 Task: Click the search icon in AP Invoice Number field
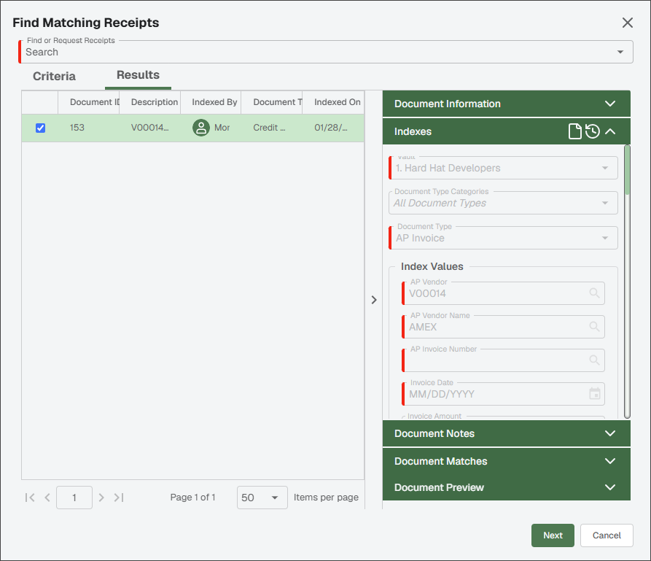coord(595,360)
